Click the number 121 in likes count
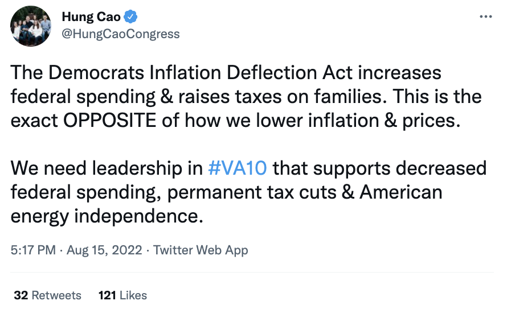This screenshot has height=313, width=507. click(107, 295)
